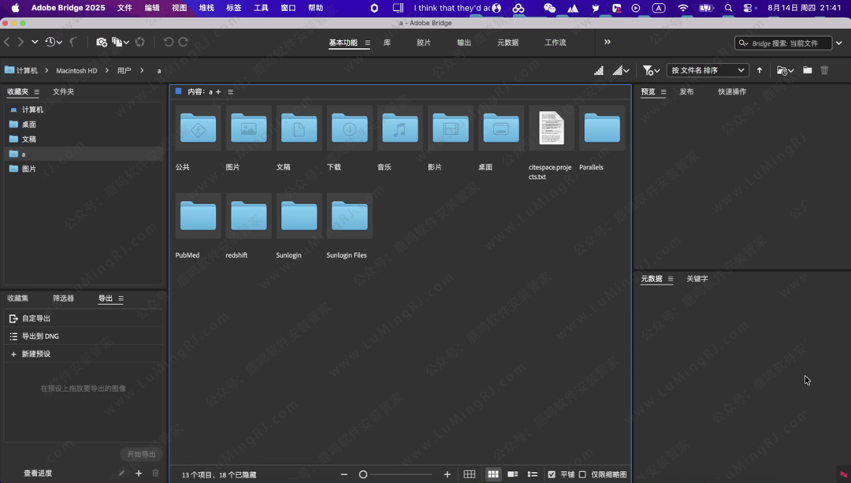The image size is (851, 483).
Task: Click the thumbnail size slider handle
Action: 363,474
